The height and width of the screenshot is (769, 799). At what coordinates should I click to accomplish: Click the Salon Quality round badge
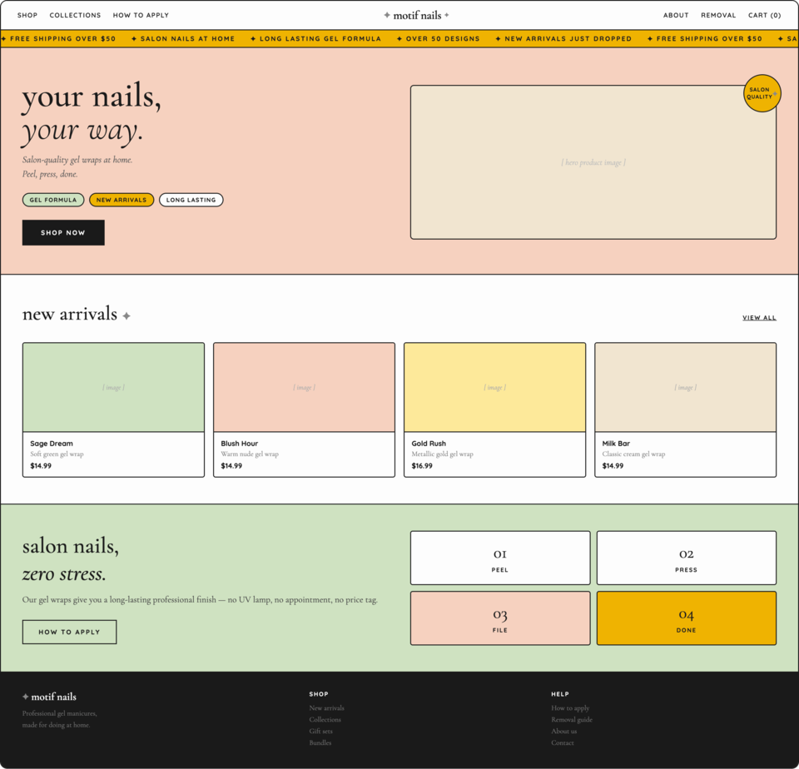pyautogui.click(x=762, y=93)
